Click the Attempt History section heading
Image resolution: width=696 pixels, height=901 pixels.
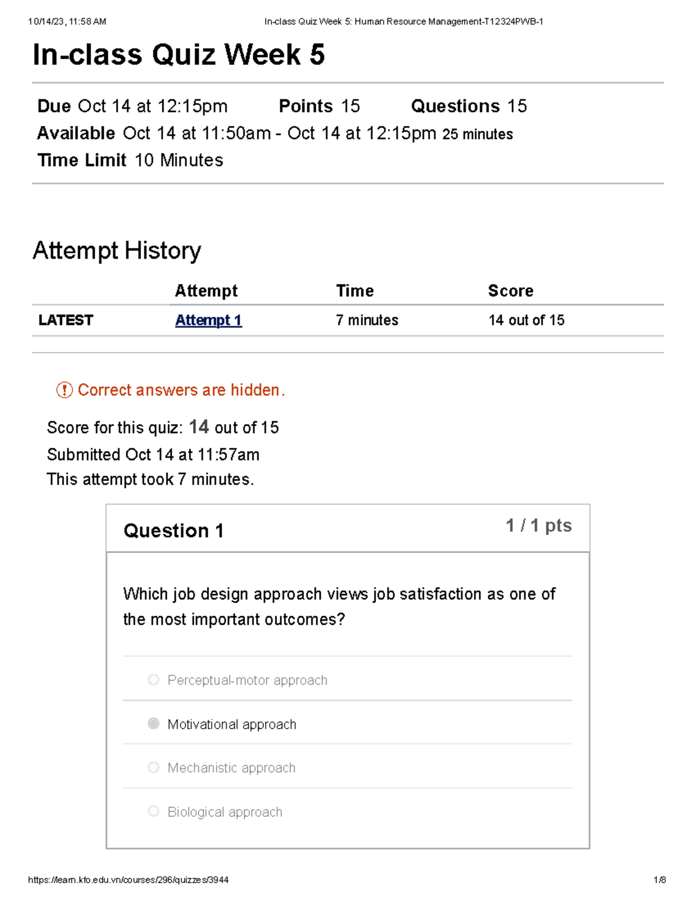(117, 250)
